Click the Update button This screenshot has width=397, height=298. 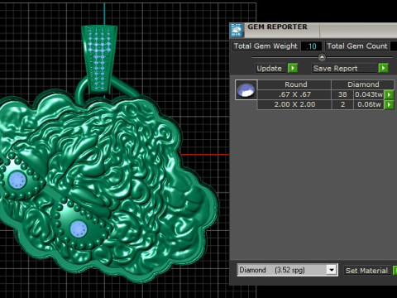tap(270, 68)
